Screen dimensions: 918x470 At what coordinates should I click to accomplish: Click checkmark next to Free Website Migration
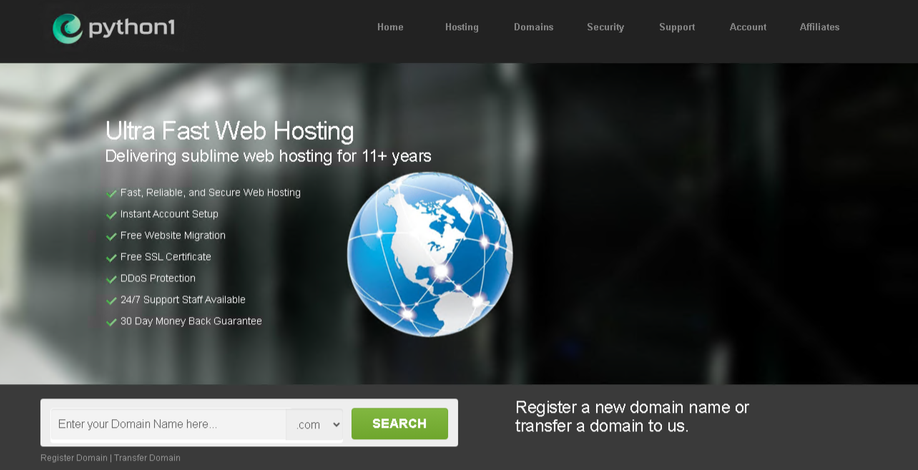pos(112,236)
